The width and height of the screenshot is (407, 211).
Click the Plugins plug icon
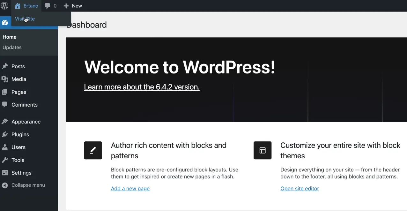click(5, 134)
